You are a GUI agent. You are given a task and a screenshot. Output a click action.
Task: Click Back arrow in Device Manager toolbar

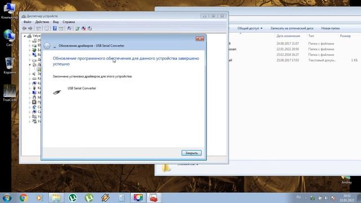[x=24, y=28]
